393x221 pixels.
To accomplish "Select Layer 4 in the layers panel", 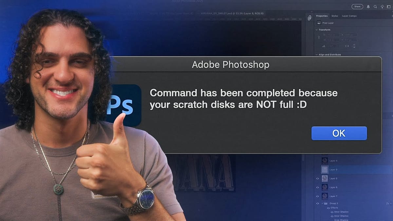I will tap(357, 161).
